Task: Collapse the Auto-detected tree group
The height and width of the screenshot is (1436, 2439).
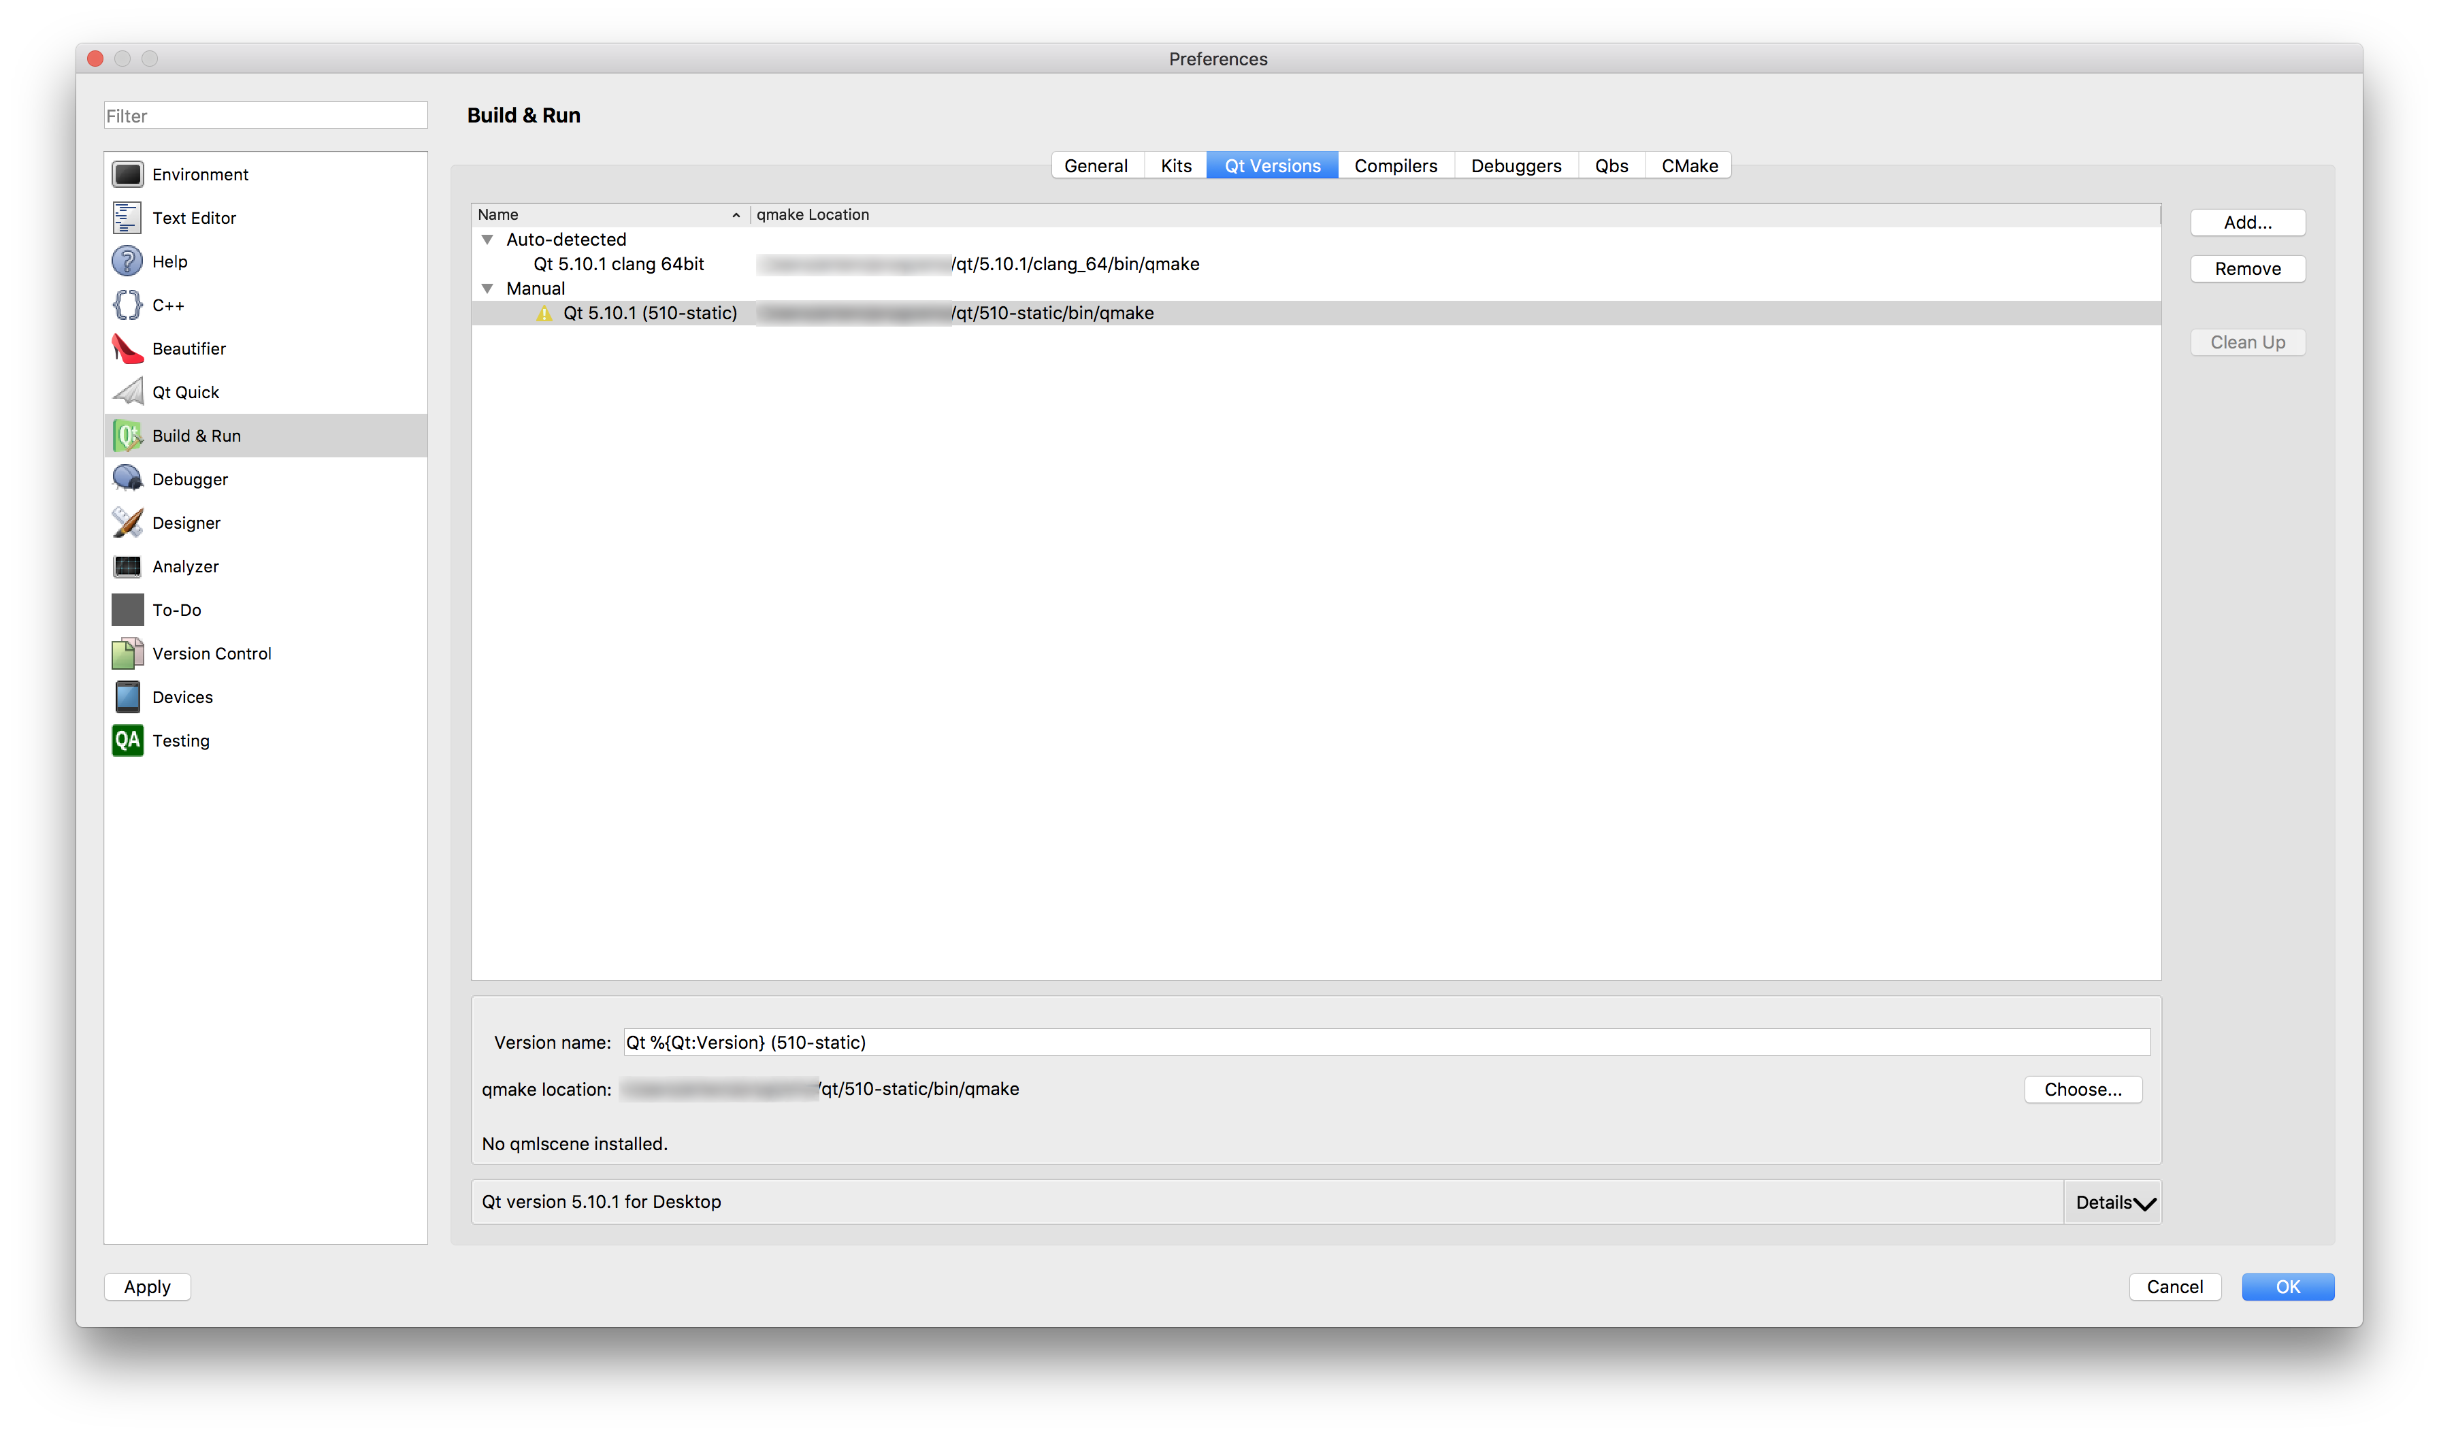Action: (488, 239)
